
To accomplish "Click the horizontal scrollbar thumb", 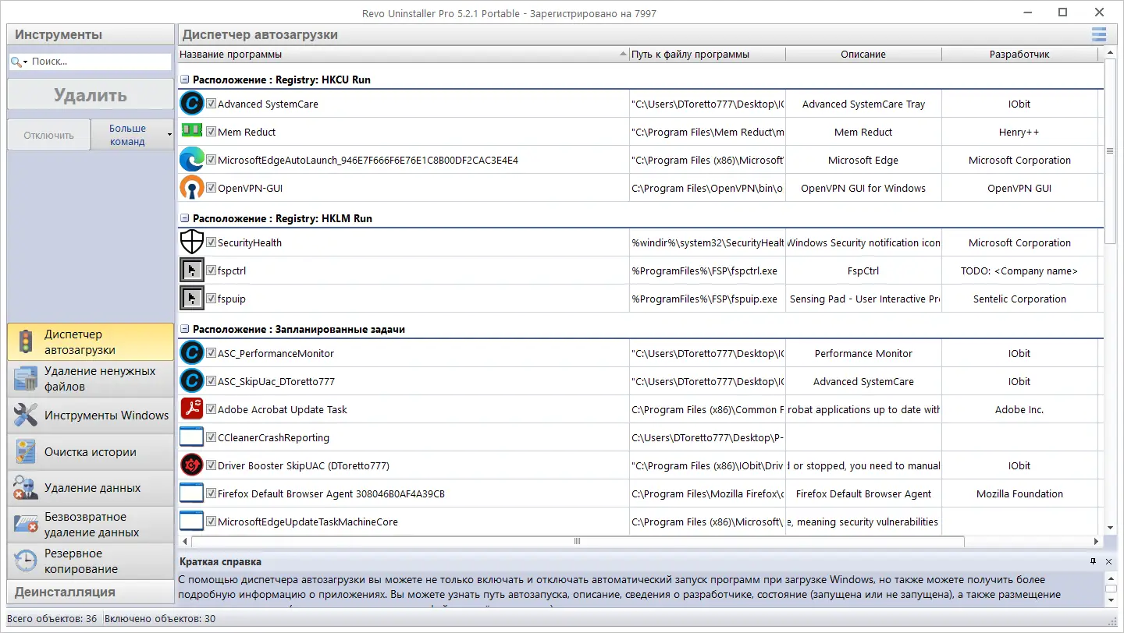I will (x=578, y=541).
